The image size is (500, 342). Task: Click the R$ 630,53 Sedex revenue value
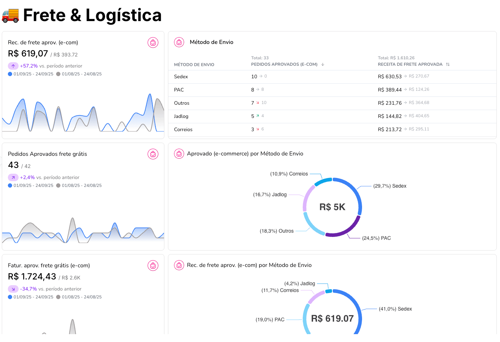pos(390,76)
